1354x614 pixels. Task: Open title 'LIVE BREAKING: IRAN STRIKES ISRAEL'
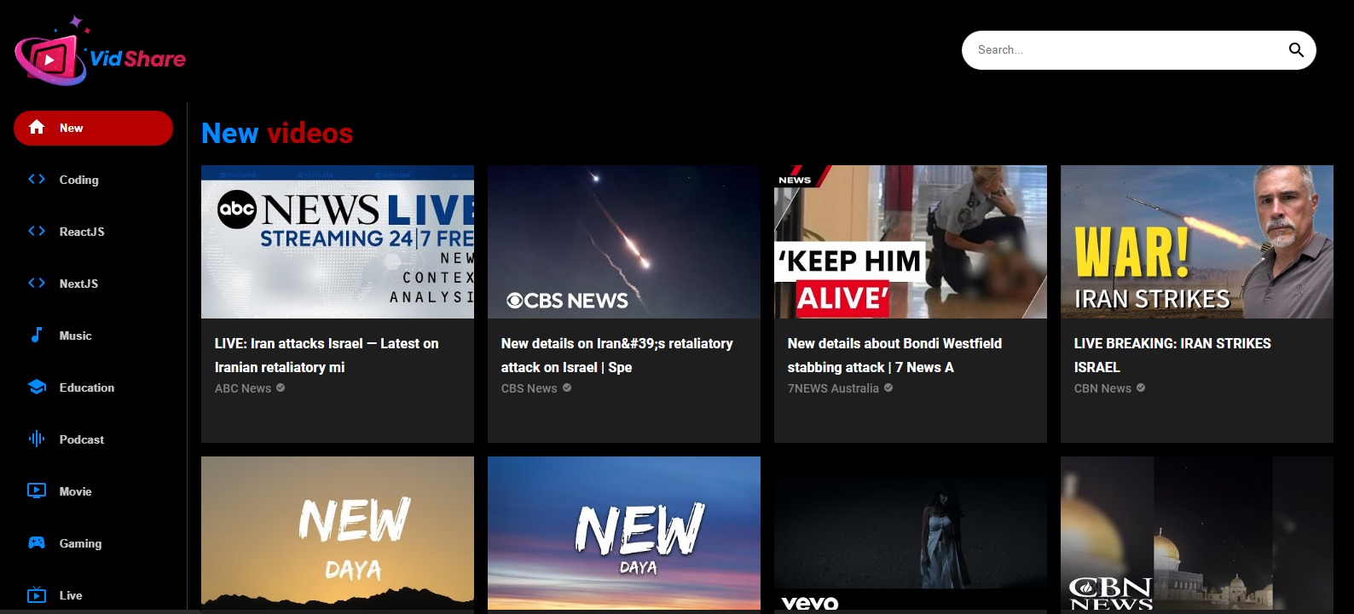pyautogui.click(x=1172, y=355)
